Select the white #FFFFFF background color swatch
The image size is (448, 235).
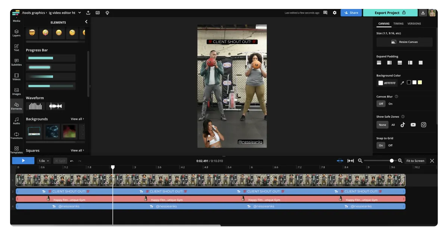point(380,83)
